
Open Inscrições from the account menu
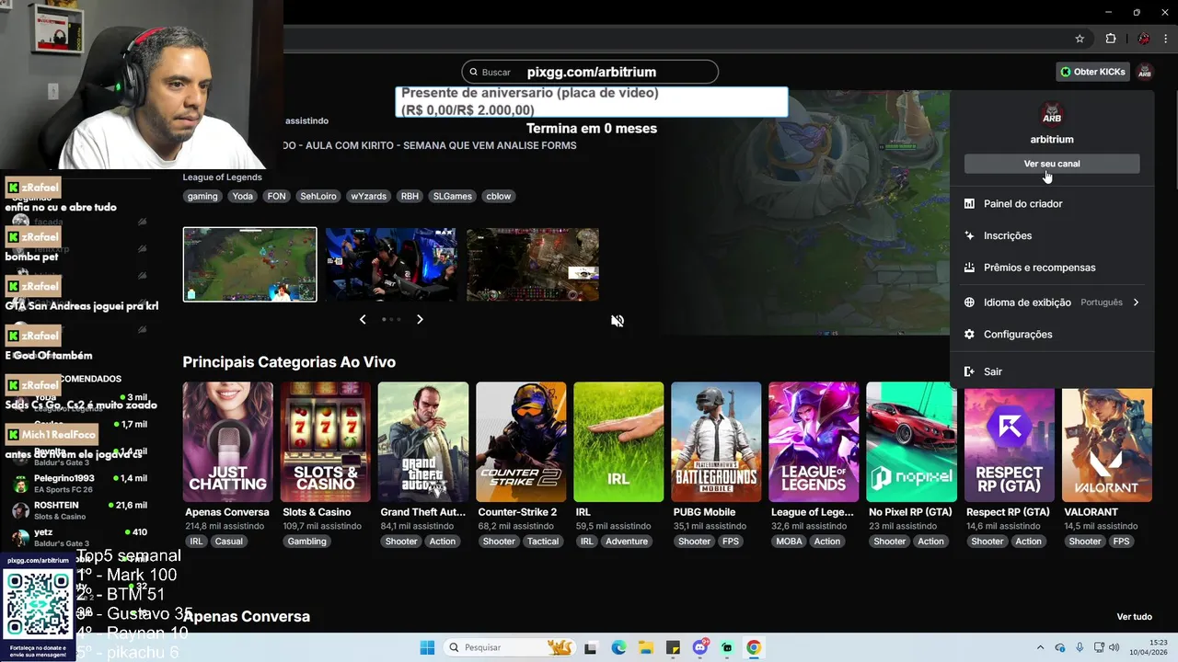pos(1052,235)
